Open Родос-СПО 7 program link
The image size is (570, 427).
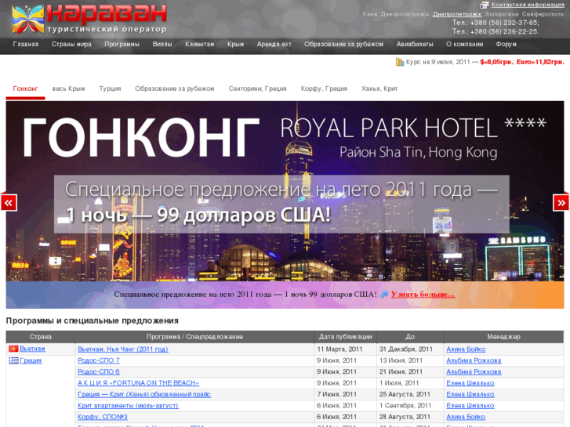pos(99,360)
